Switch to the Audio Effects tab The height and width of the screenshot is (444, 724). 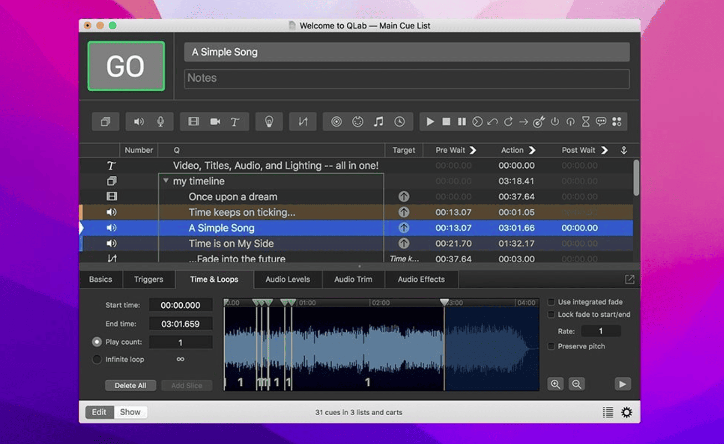point(421,279)
